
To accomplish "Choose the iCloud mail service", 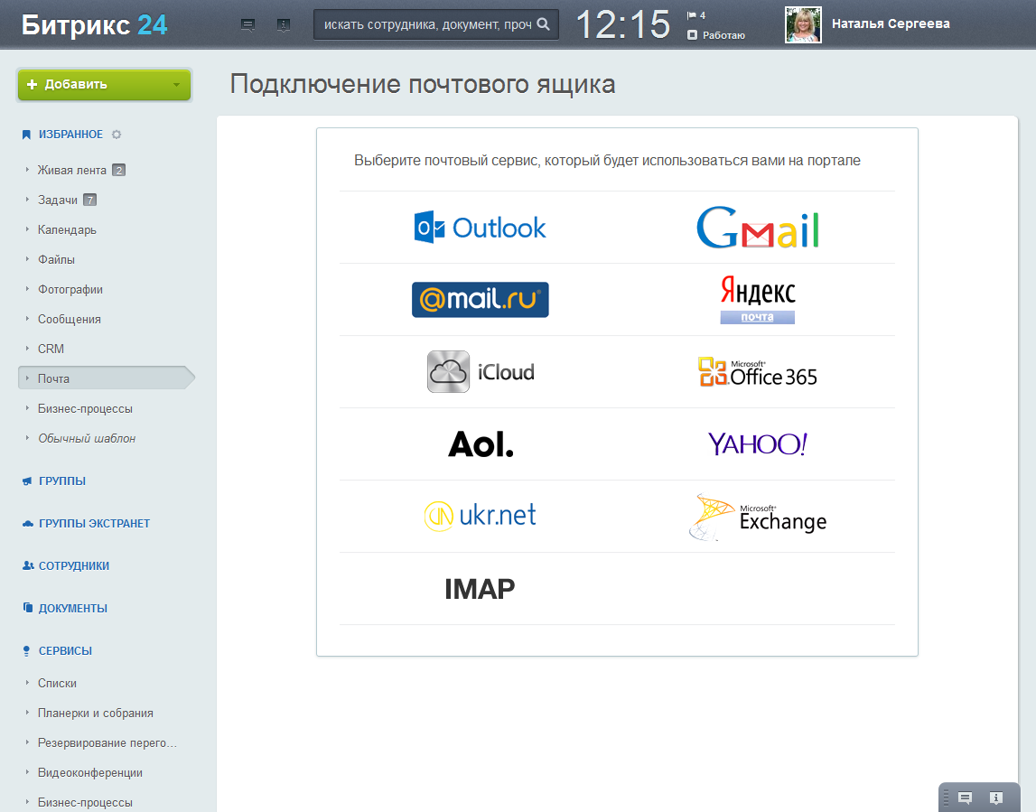I will 481,371.
